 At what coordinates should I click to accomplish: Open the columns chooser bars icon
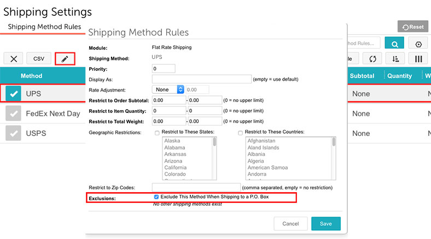(418, 58)
